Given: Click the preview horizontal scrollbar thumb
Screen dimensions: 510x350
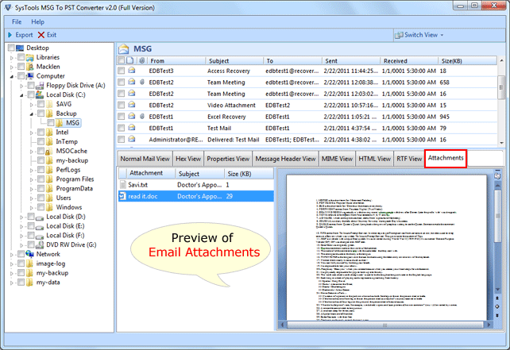Looking at the screenshot, I should click(x=384, y=325).
